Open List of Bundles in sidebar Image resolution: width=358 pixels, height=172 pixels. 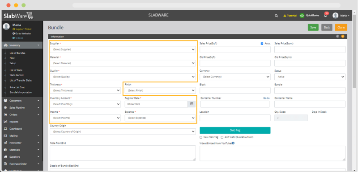[17, 53]
